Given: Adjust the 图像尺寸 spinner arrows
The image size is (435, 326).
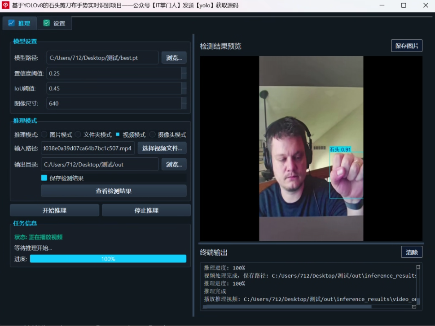Looking at the screenshot, I should pos(184,104).
